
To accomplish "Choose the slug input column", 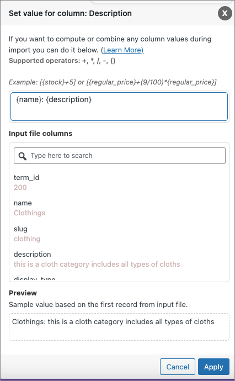I will pyautogui.click(x=20, y=229).
